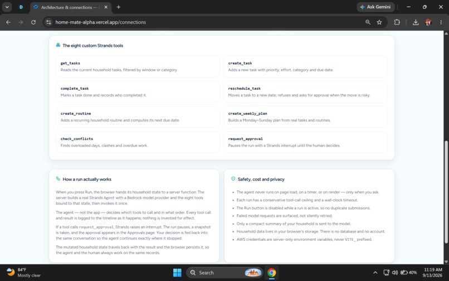Close the Architecture & connections tab
This screenshot has height=281, width=449.
[x=106, y=7]
